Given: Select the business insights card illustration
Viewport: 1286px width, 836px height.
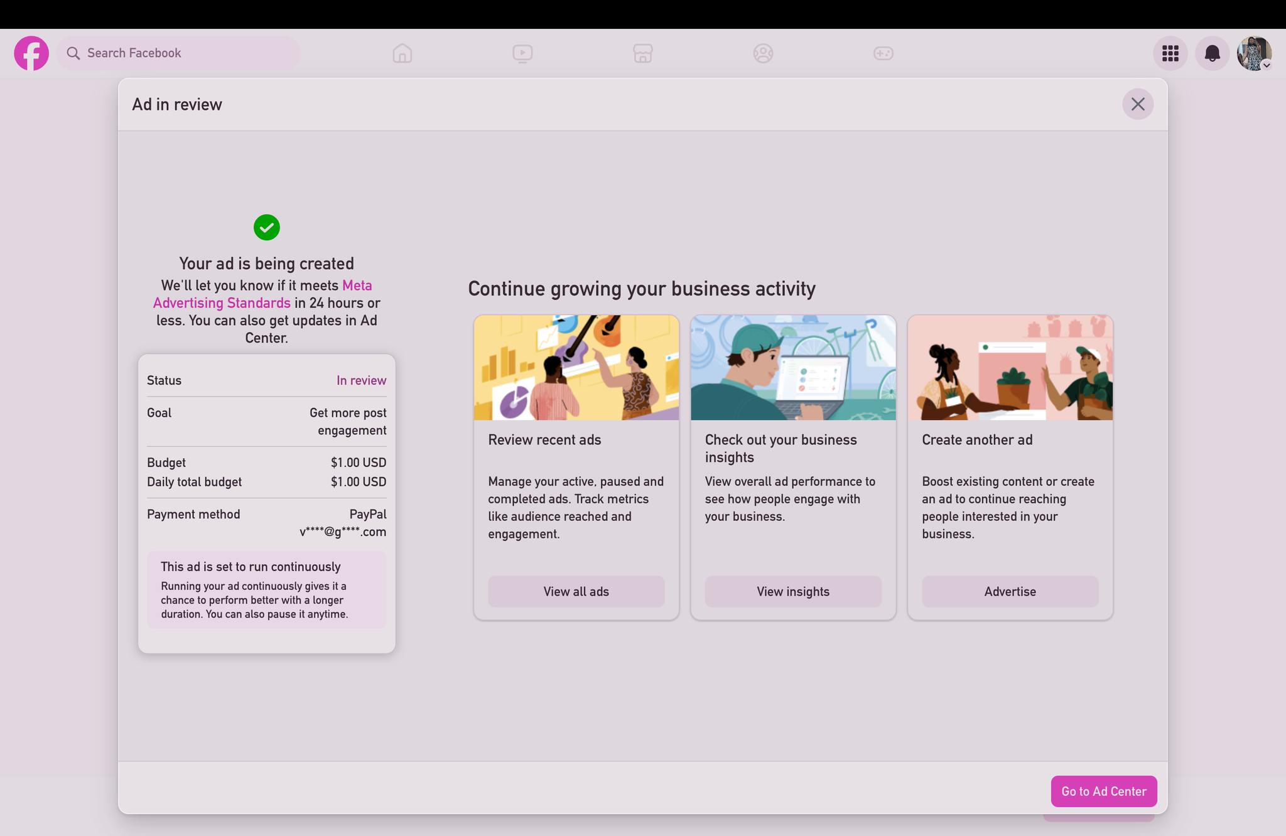Looking at the screenshot, I should [793, 368].
